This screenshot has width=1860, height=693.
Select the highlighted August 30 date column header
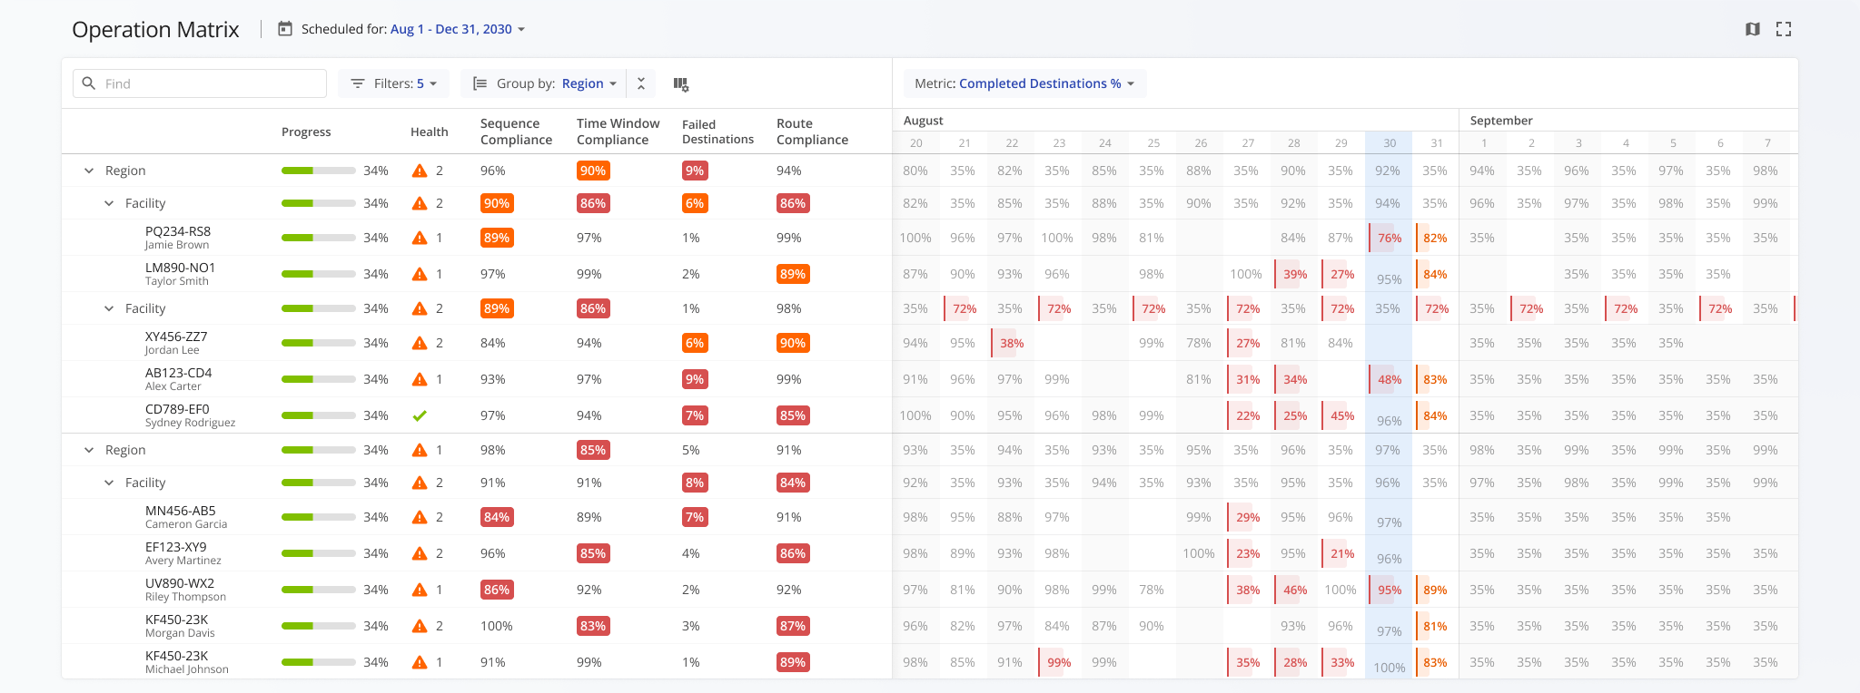click(1389, 143)
